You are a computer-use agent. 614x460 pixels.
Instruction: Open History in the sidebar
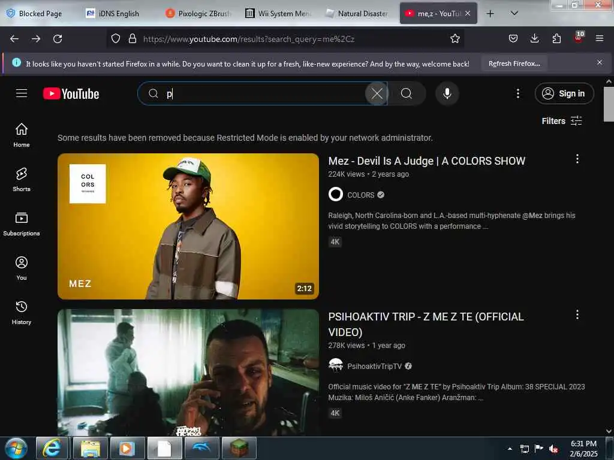(x=22, y=313)
